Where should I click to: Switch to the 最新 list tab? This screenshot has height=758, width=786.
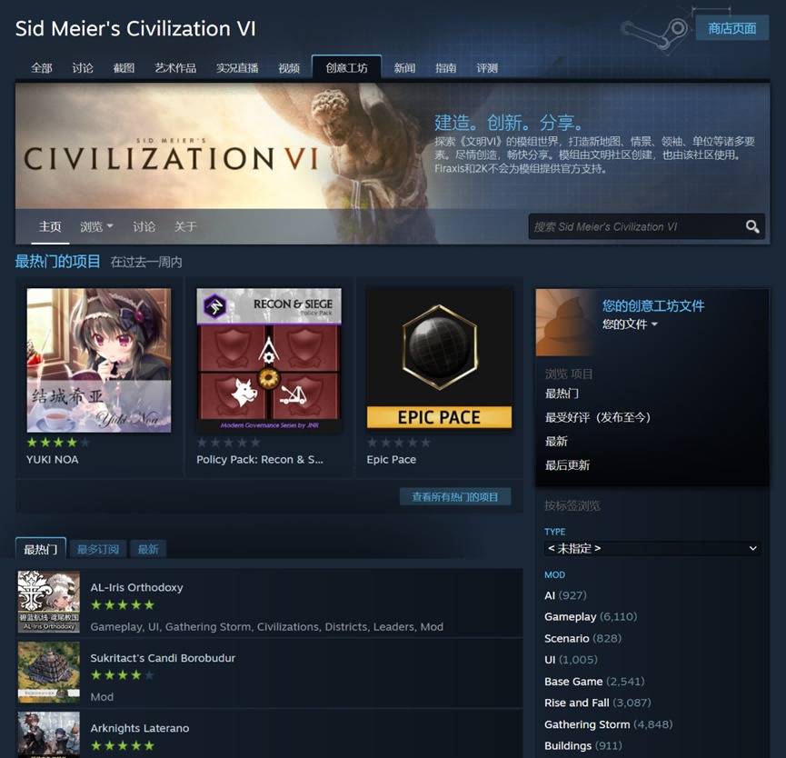coord(148,550)
